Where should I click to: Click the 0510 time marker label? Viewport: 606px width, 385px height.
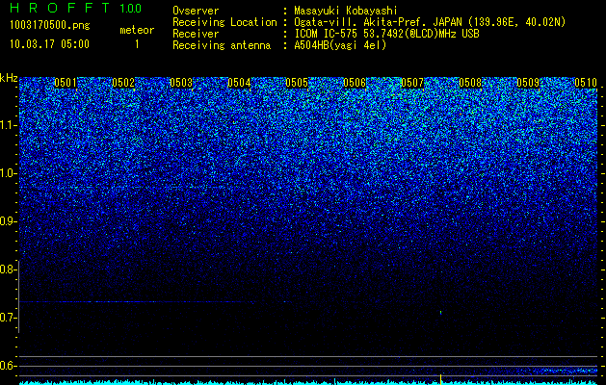pos(586,83)
